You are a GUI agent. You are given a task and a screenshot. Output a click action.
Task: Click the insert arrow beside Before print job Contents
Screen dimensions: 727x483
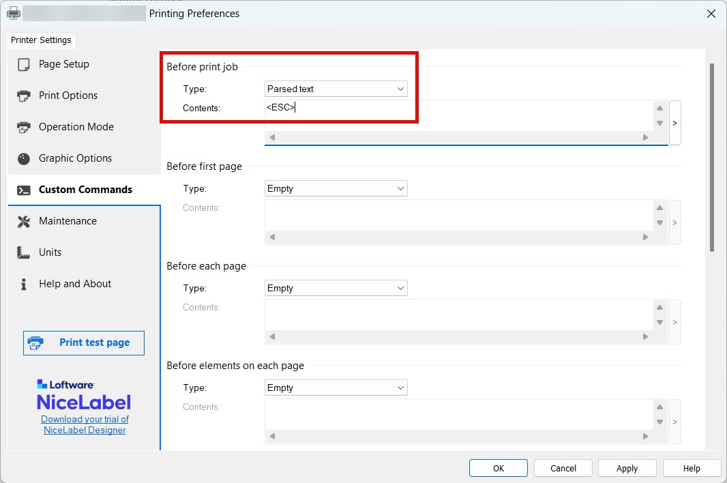(675, 123)
